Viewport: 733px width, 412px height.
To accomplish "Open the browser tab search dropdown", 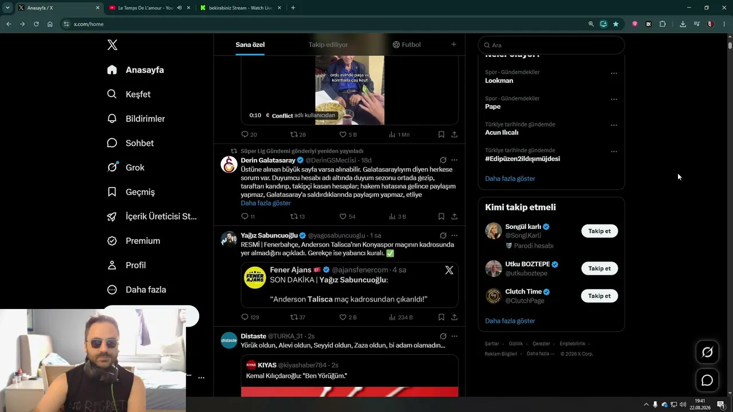I will tap(7, 8).
